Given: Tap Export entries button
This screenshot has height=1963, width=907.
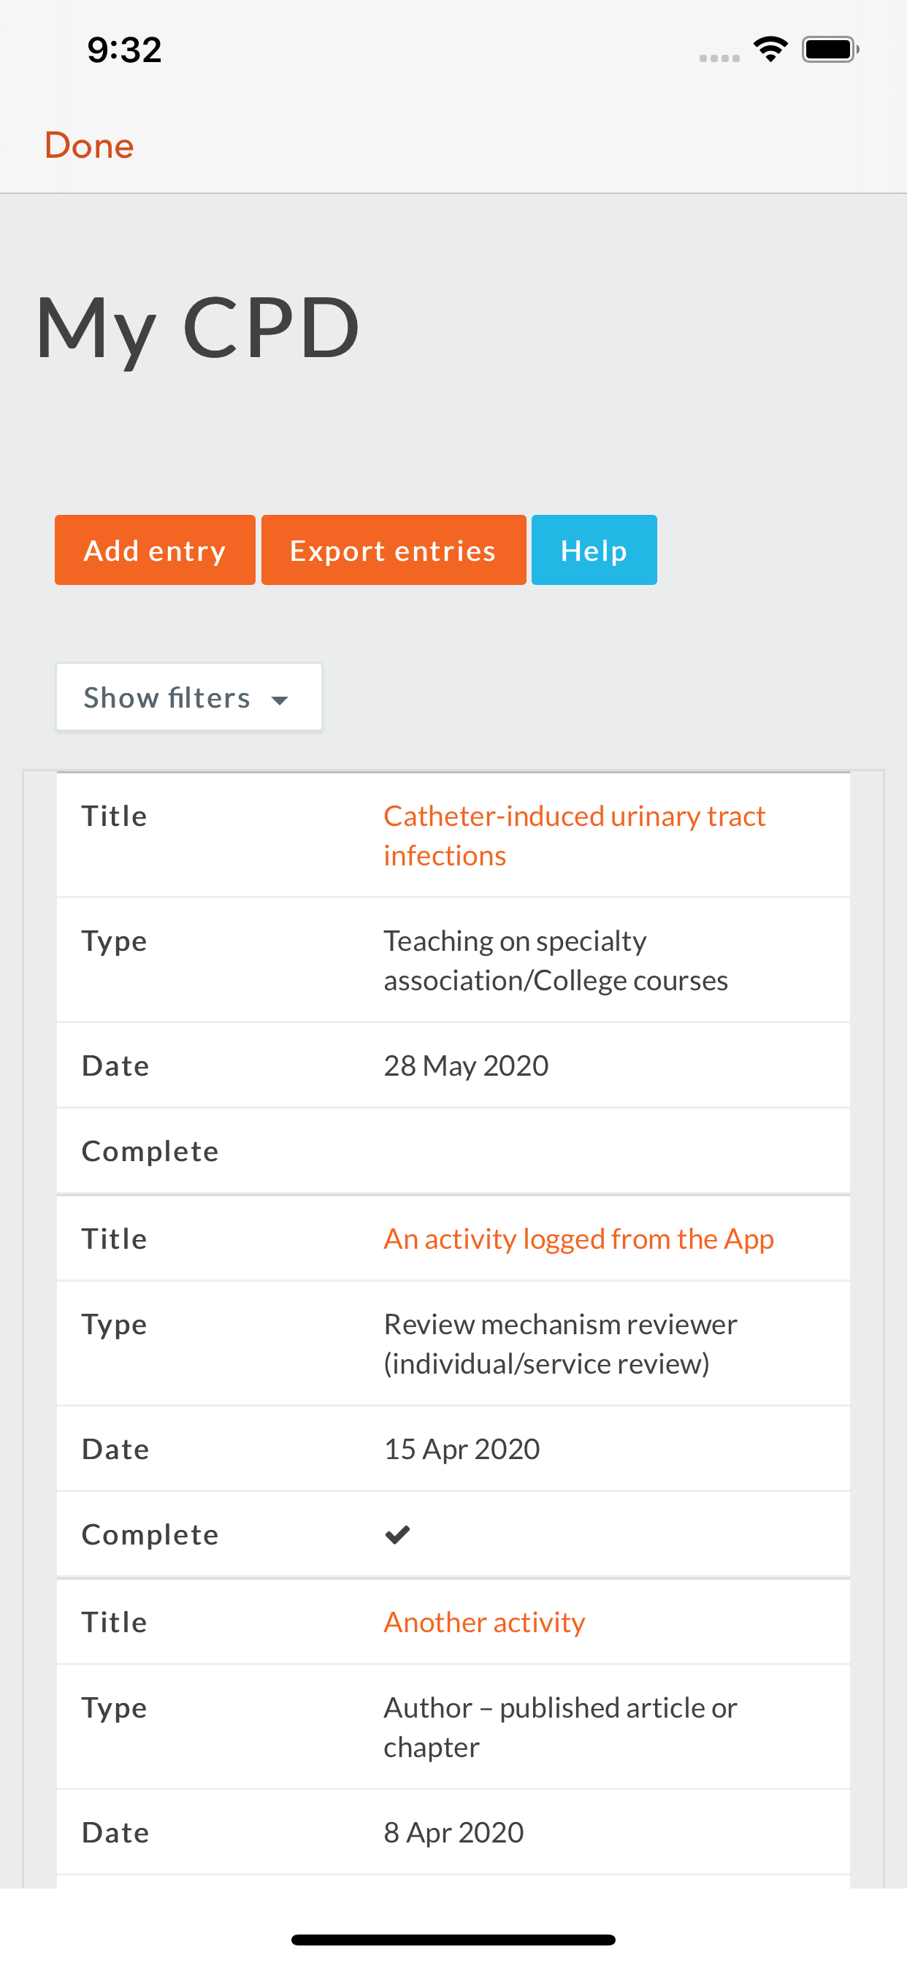Looking at the screenshot, I should click(x=394, y=550).
